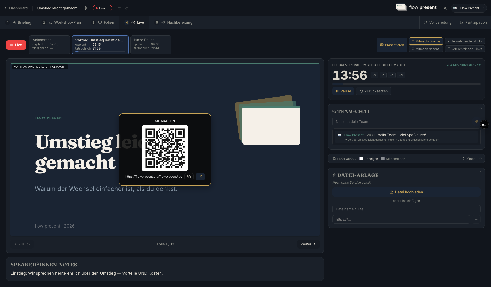Click Datei hochladen button

[406, 192]
